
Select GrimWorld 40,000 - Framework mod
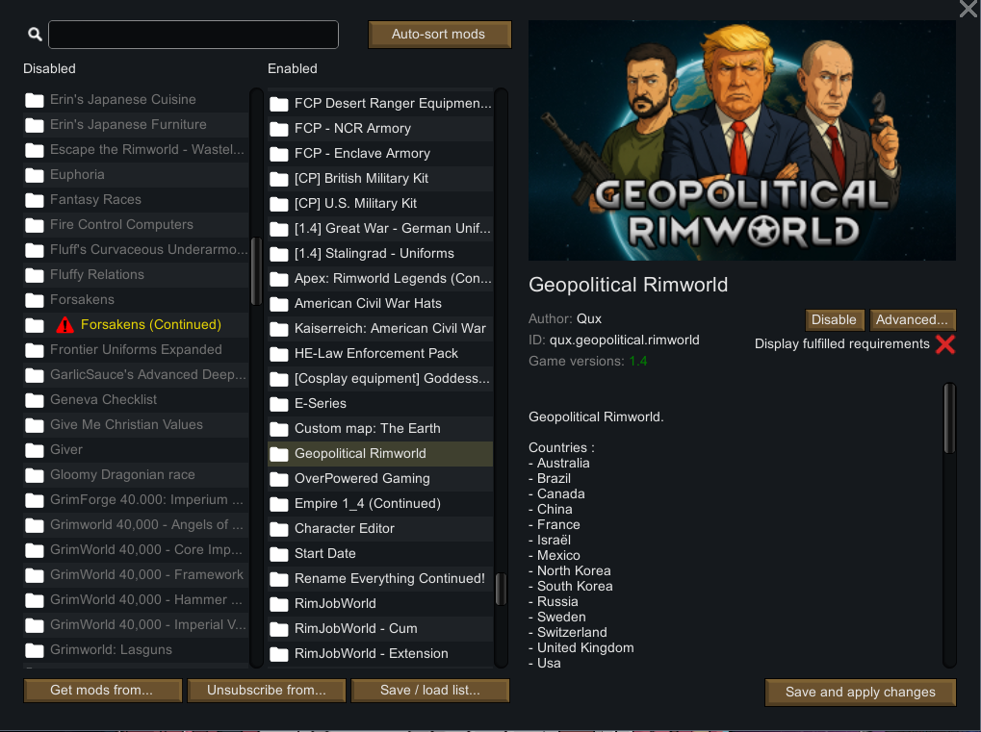tap(136, 575)
